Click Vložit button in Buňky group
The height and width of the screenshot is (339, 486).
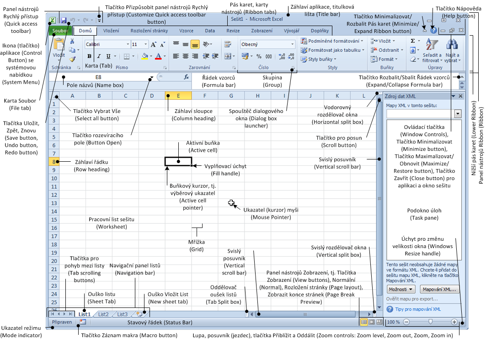[383, 41]
